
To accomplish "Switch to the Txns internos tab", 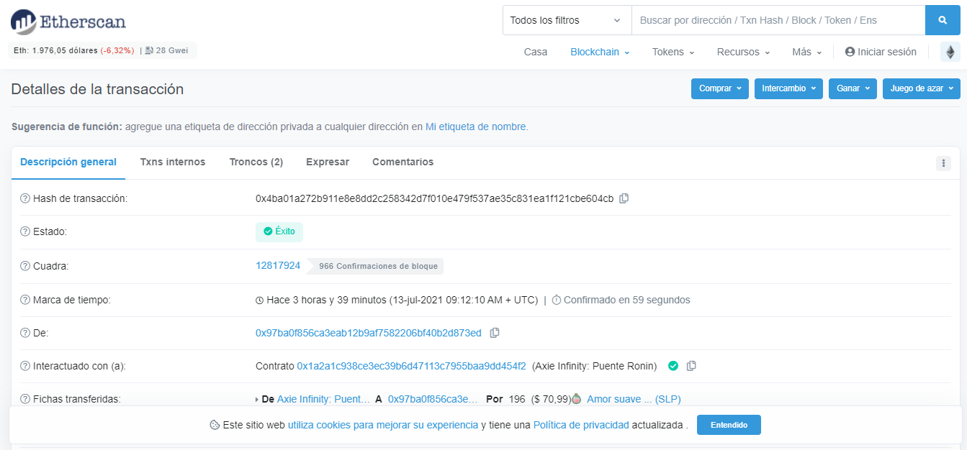I will (173, 162).
